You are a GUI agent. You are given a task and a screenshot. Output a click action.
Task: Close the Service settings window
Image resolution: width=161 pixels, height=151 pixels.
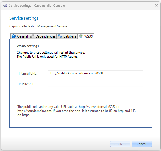[x=156, y=5]
